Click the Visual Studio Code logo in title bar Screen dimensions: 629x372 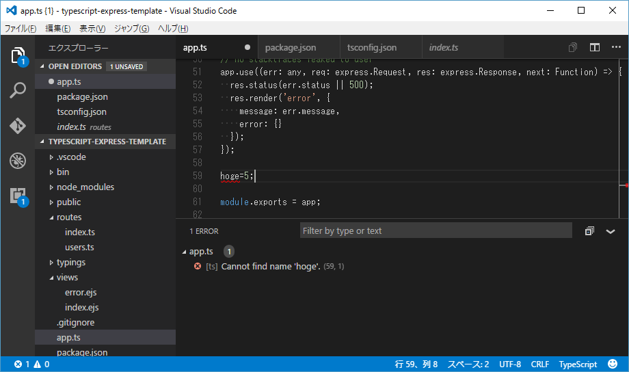point(12,10)
